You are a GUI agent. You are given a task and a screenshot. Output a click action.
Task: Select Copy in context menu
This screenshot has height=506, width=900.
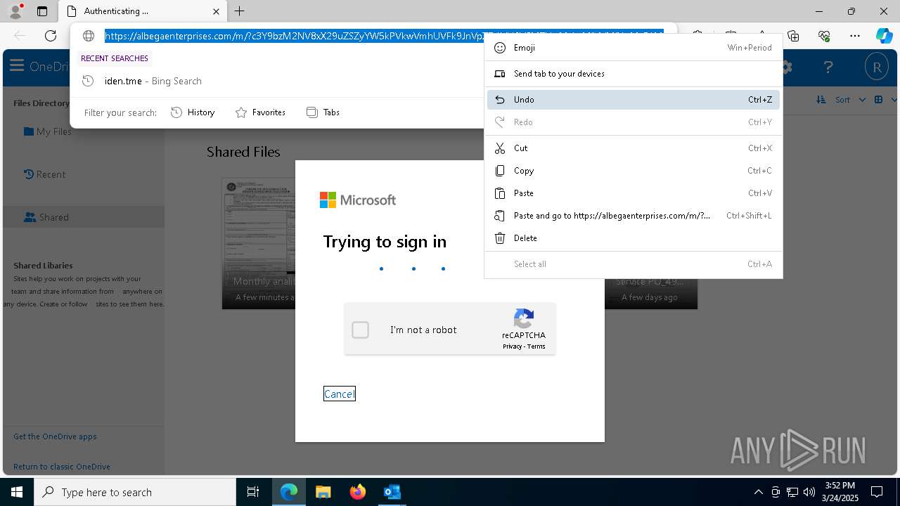click(x=634, y=171)
